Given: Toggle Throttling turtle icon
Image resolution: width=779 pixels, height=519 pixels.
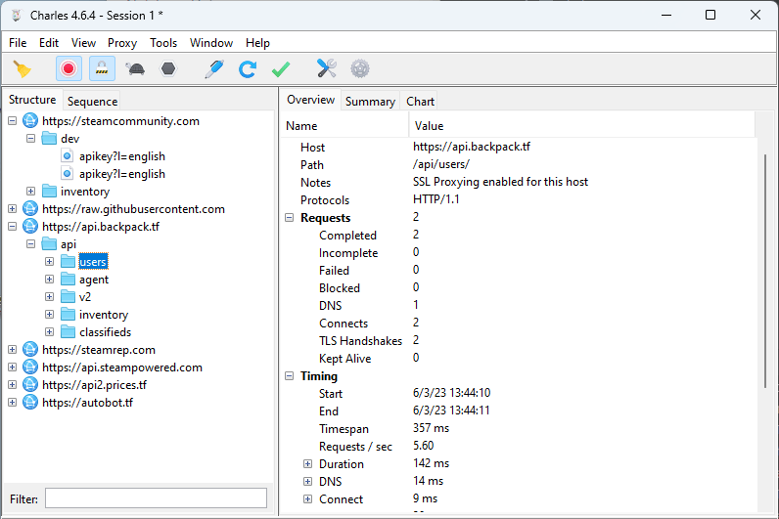Looking at the screenshot, I should [135, 68].
